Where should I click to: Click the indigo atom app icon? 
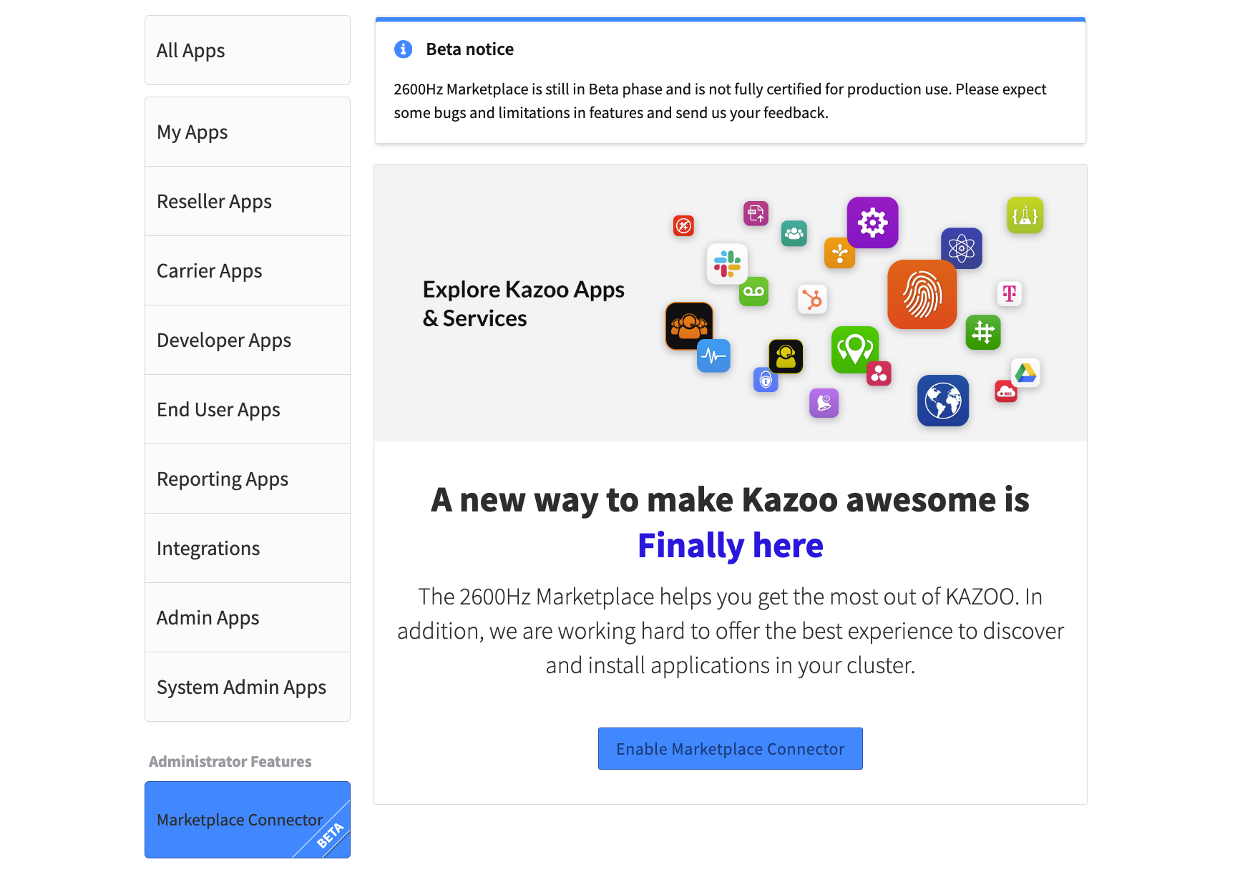tap(962, 248)
